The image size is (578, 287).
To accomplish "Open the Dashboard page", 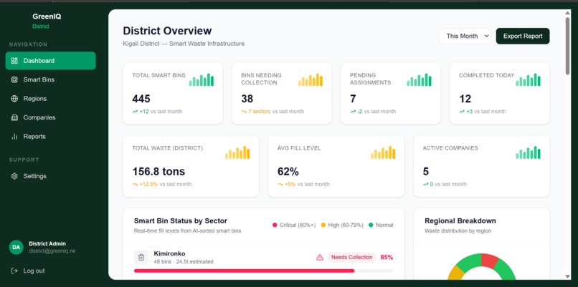I will 50,61.
